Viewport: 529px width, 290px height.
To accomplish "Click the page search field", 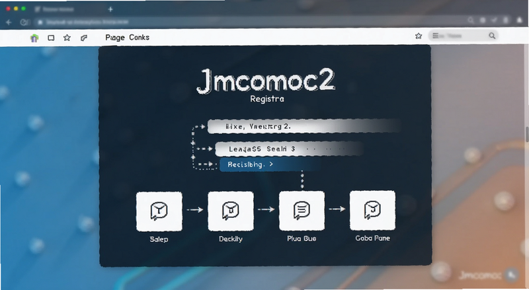I will tap(464, 36).
